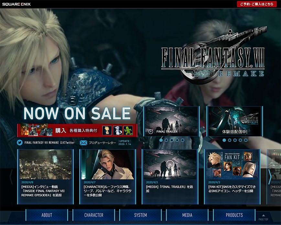Select the second dot under the FINAL TRAILER banner
The image size is (281, 225).
(167, 140)
